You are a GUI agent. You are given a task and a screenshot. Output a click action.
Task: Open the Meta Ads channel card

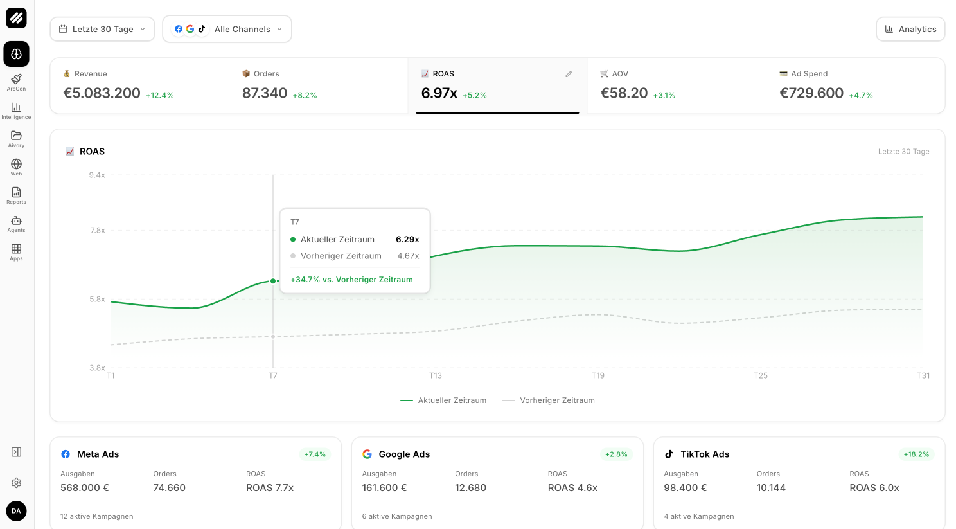coord(195,482)
